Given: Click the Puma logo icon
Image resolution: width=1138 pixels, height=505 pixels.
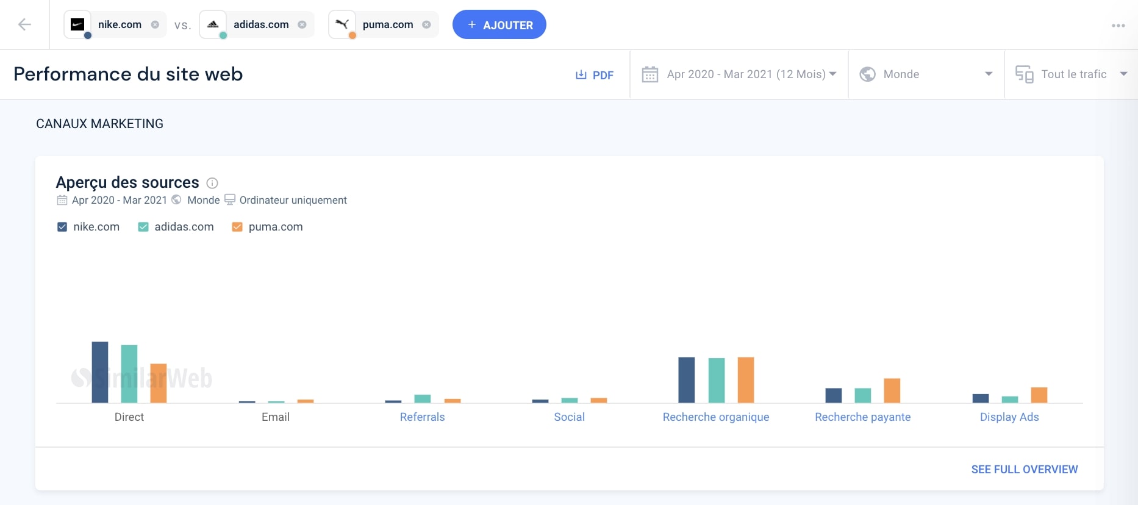Looking at the screenshot, I should pyautogui.click(x=342, y=24).
